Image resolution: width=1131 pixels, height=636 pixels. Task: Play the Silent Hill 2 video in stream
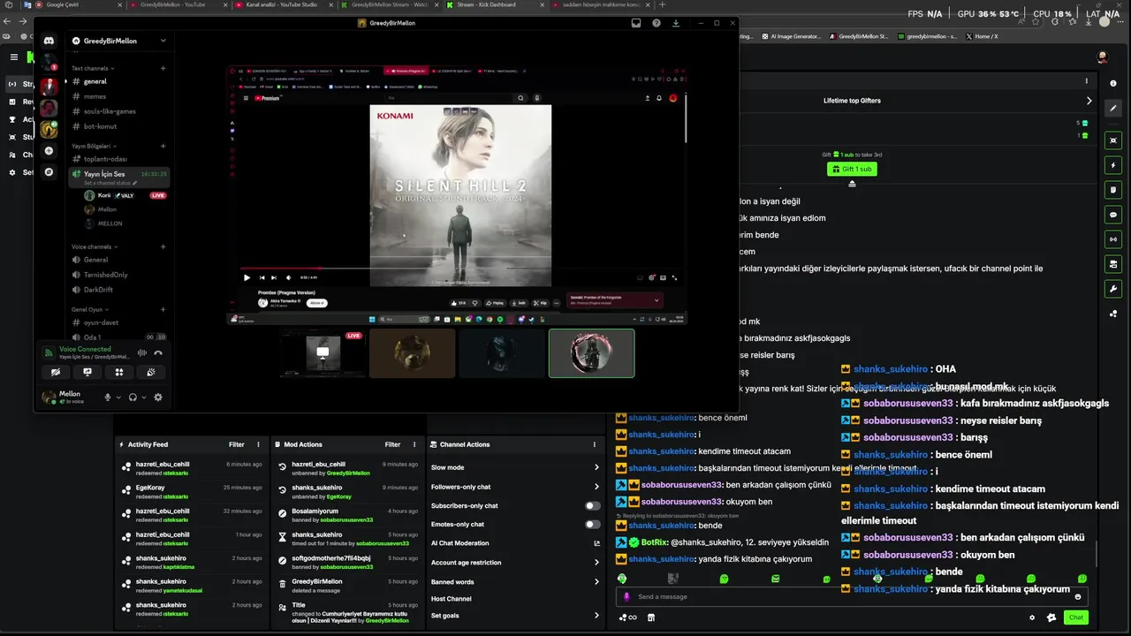pyautogui.click(x=247, y=277)
